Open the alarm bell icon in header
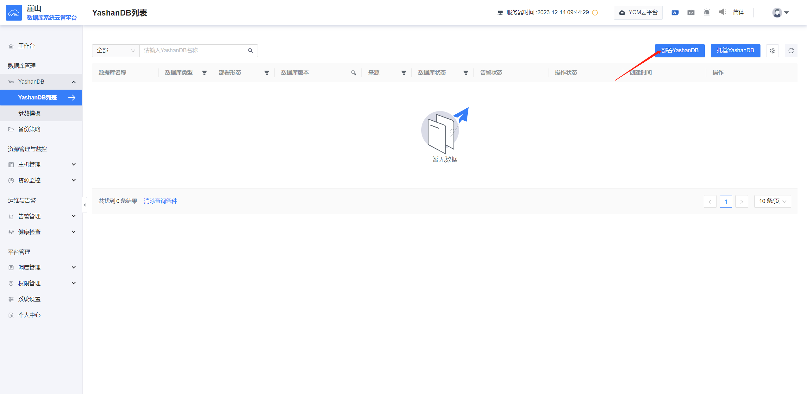Screen dimensions: 807x394 tap(707, 12)
